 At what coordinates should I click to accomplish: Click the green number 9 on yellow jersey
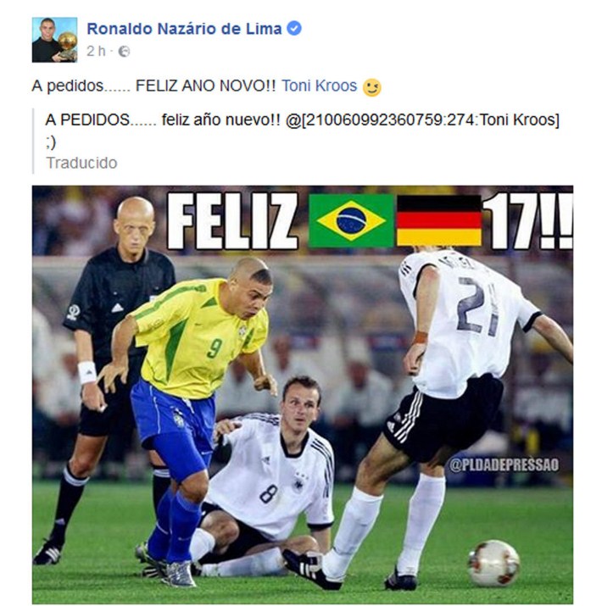point(215,348)
